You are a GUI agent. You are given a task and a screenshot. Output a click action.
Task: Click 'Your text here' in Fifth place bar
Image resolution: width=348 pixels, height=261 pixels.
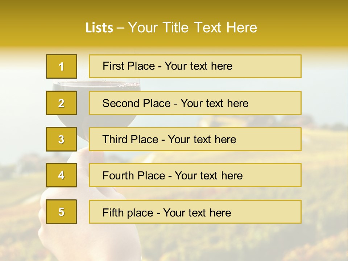197,212
